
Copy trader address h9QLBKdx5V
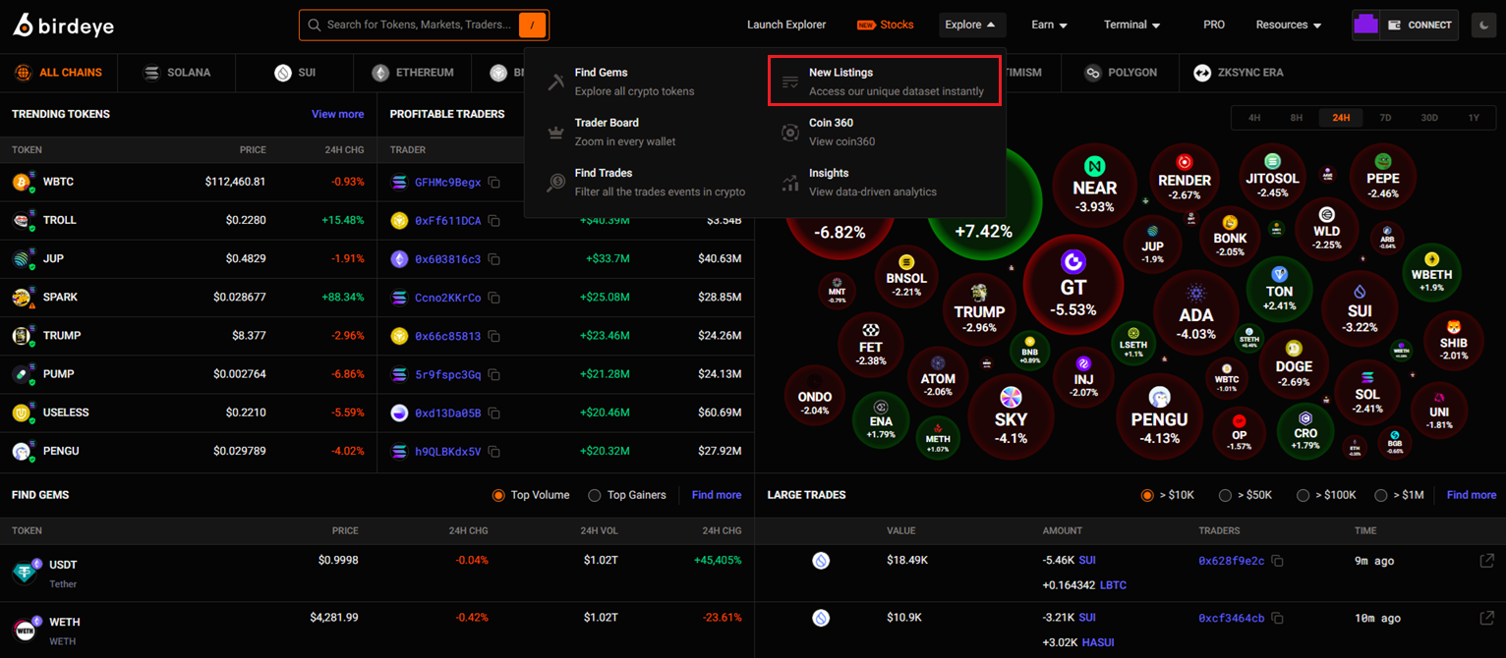tap(494, 452)
